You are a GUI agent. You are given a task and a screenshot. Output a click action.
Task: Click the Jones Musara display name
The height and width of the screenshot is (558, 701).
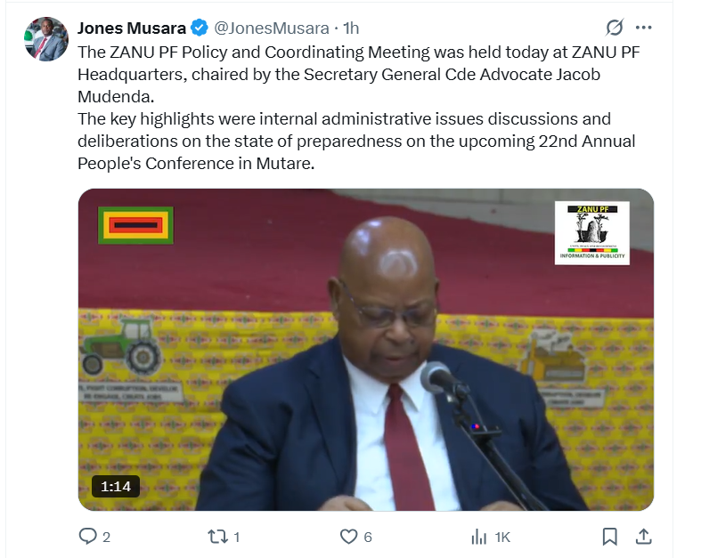point(132,28)
